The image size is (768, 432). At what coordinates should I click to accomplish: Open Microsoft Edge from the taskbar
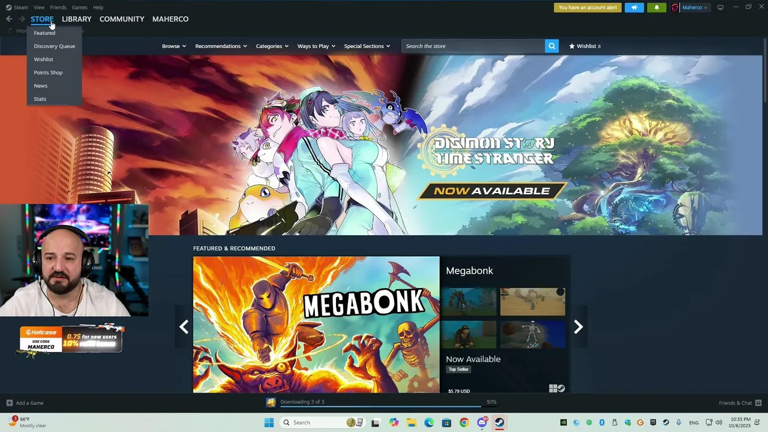[x=429, y=422]
